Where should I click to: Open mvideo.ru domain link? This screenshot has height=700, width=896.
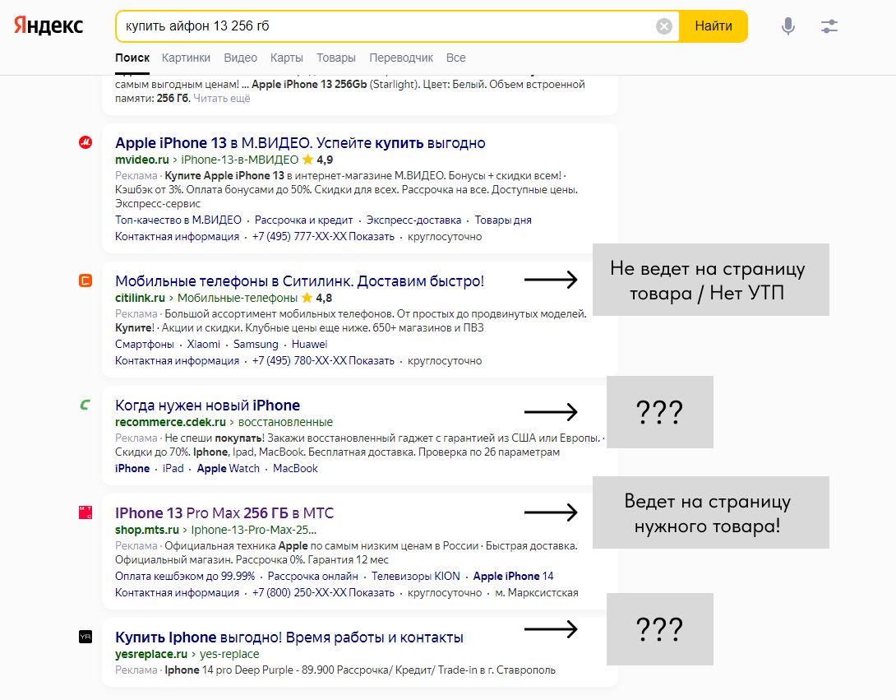141,160
